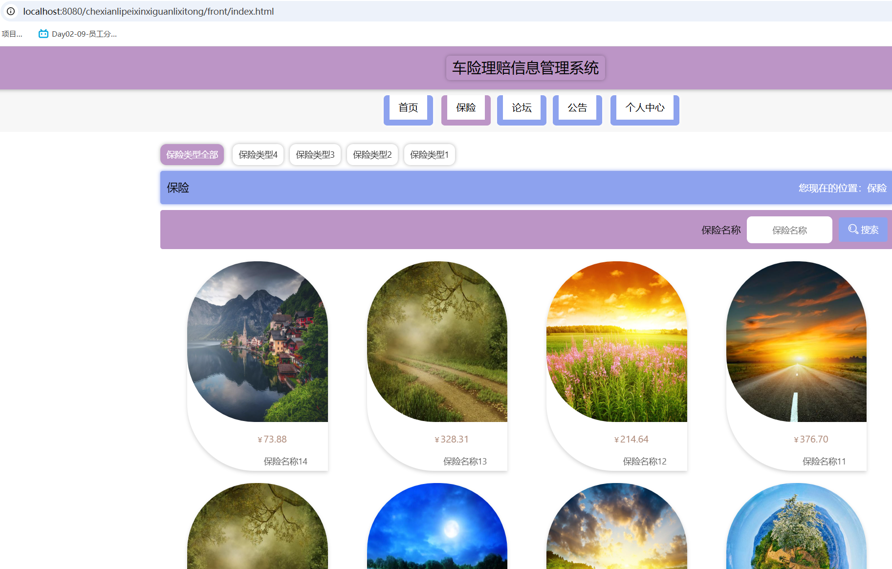This screenshot has width=892, height=569.
Task: Click the URL text in the address bar
Action: [x=148, y=11]
